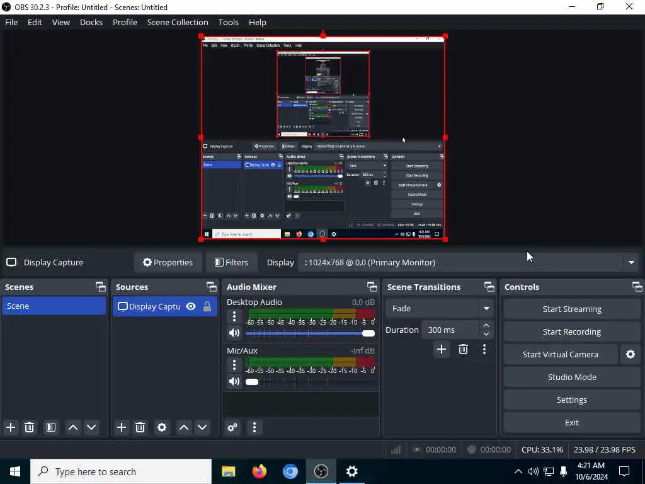The image size is (645, 484).
Task: Configure virtual camera gear icon
Action: [x=630, y=354]
